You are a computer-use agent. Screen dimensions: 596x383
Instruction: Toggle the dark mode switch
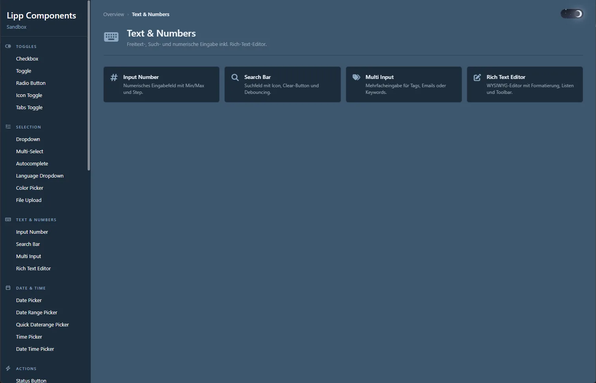(572, 14)
